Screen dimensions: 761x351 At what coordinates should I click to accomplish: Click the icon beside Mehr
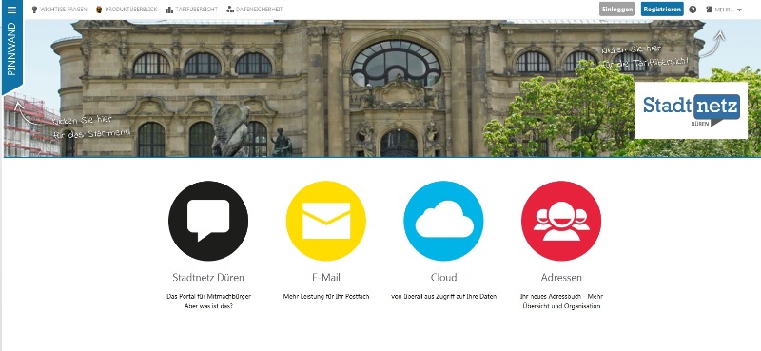coord(709,10)
